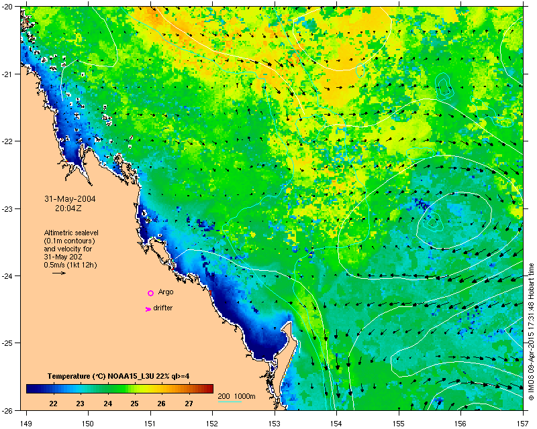Click the small cyan eddy contour near 155.6, -23.2
537x429 pixels.
pos(433,223)
